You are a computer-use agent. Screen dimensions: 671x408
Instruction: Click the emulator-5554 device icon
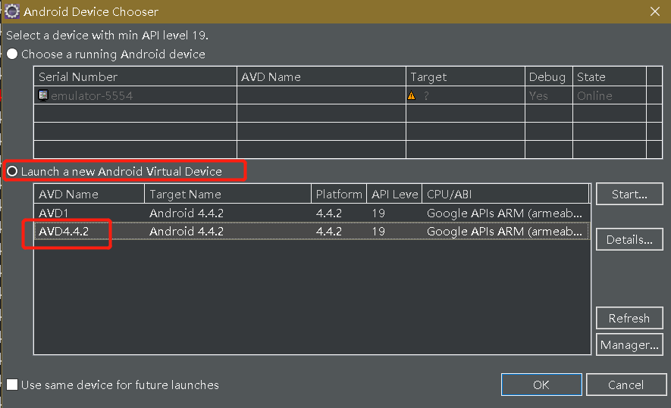(43, 95)
